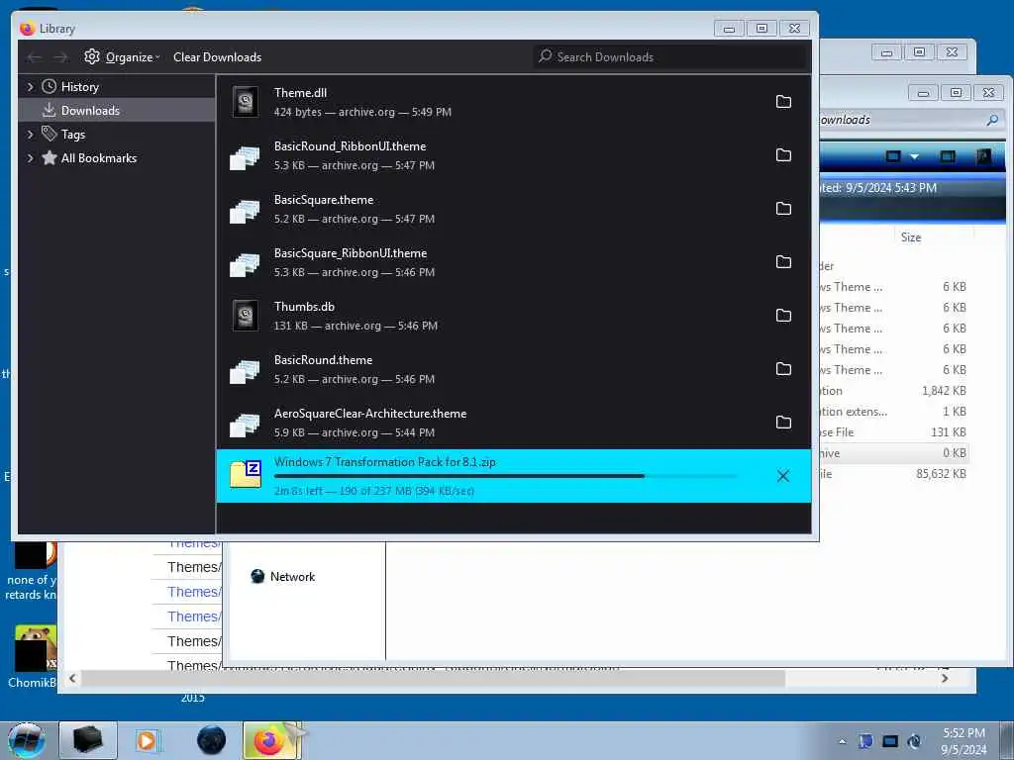Click the Thumbs.db file icon
This screenshot has width=1014, height=760.
click(246, 316)
